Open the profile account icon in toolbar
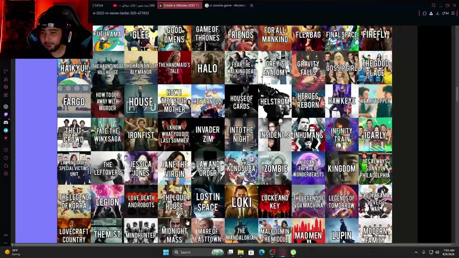This screenshot has width=459, height=258. 431,14
